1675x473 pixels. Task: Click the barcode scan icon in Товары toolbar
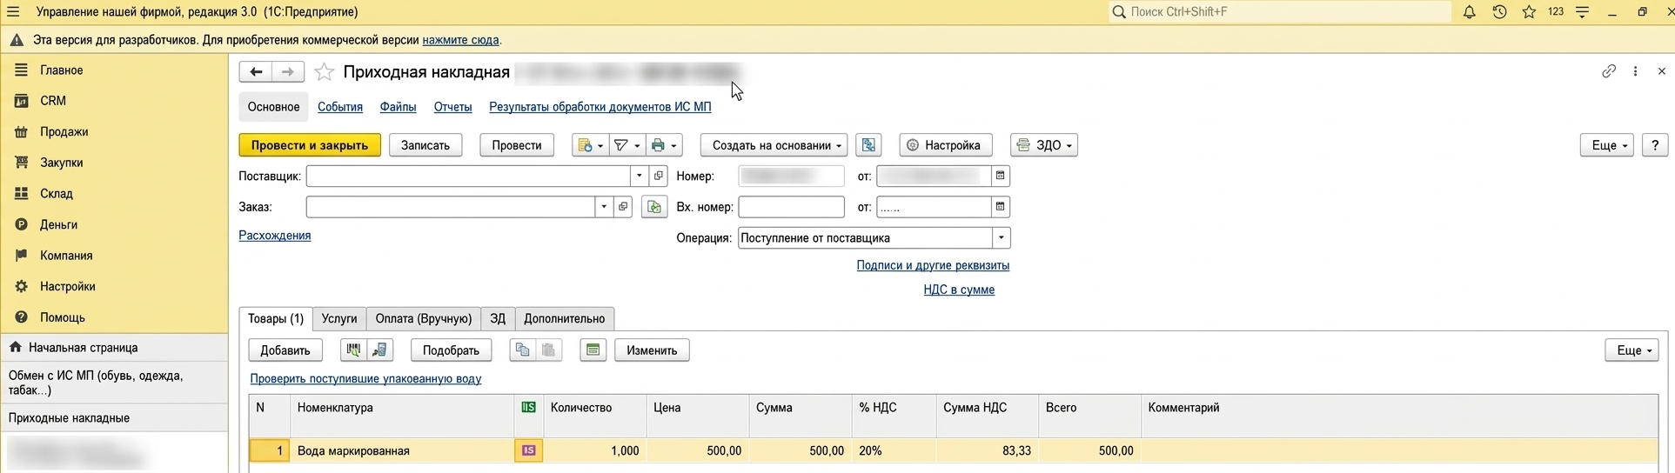pyautogui.click(x=352, y=350)
